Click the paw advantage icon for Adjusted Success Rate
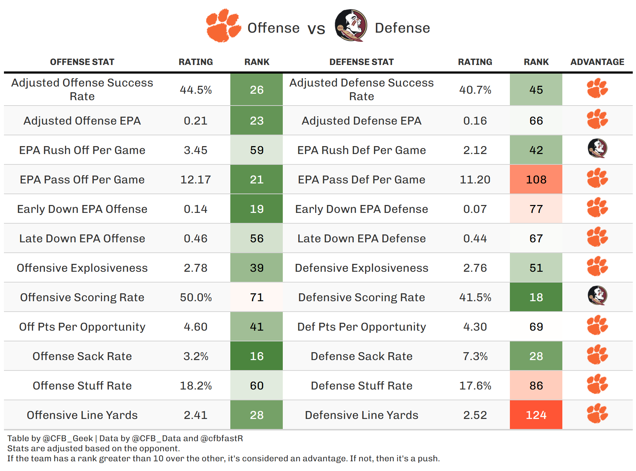Image resolution: width=636 pixels, height=471 pixels. pyautogui.click(x=597, y=88)
